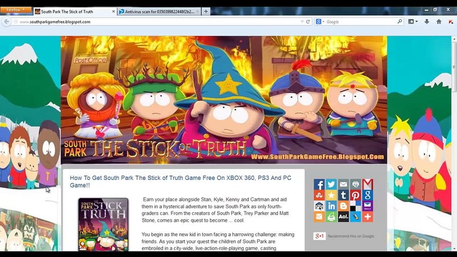Viewport: 457px width, 257px height.
Task: Switch to the Antivirus scan tab
Action: coord(159,12)
